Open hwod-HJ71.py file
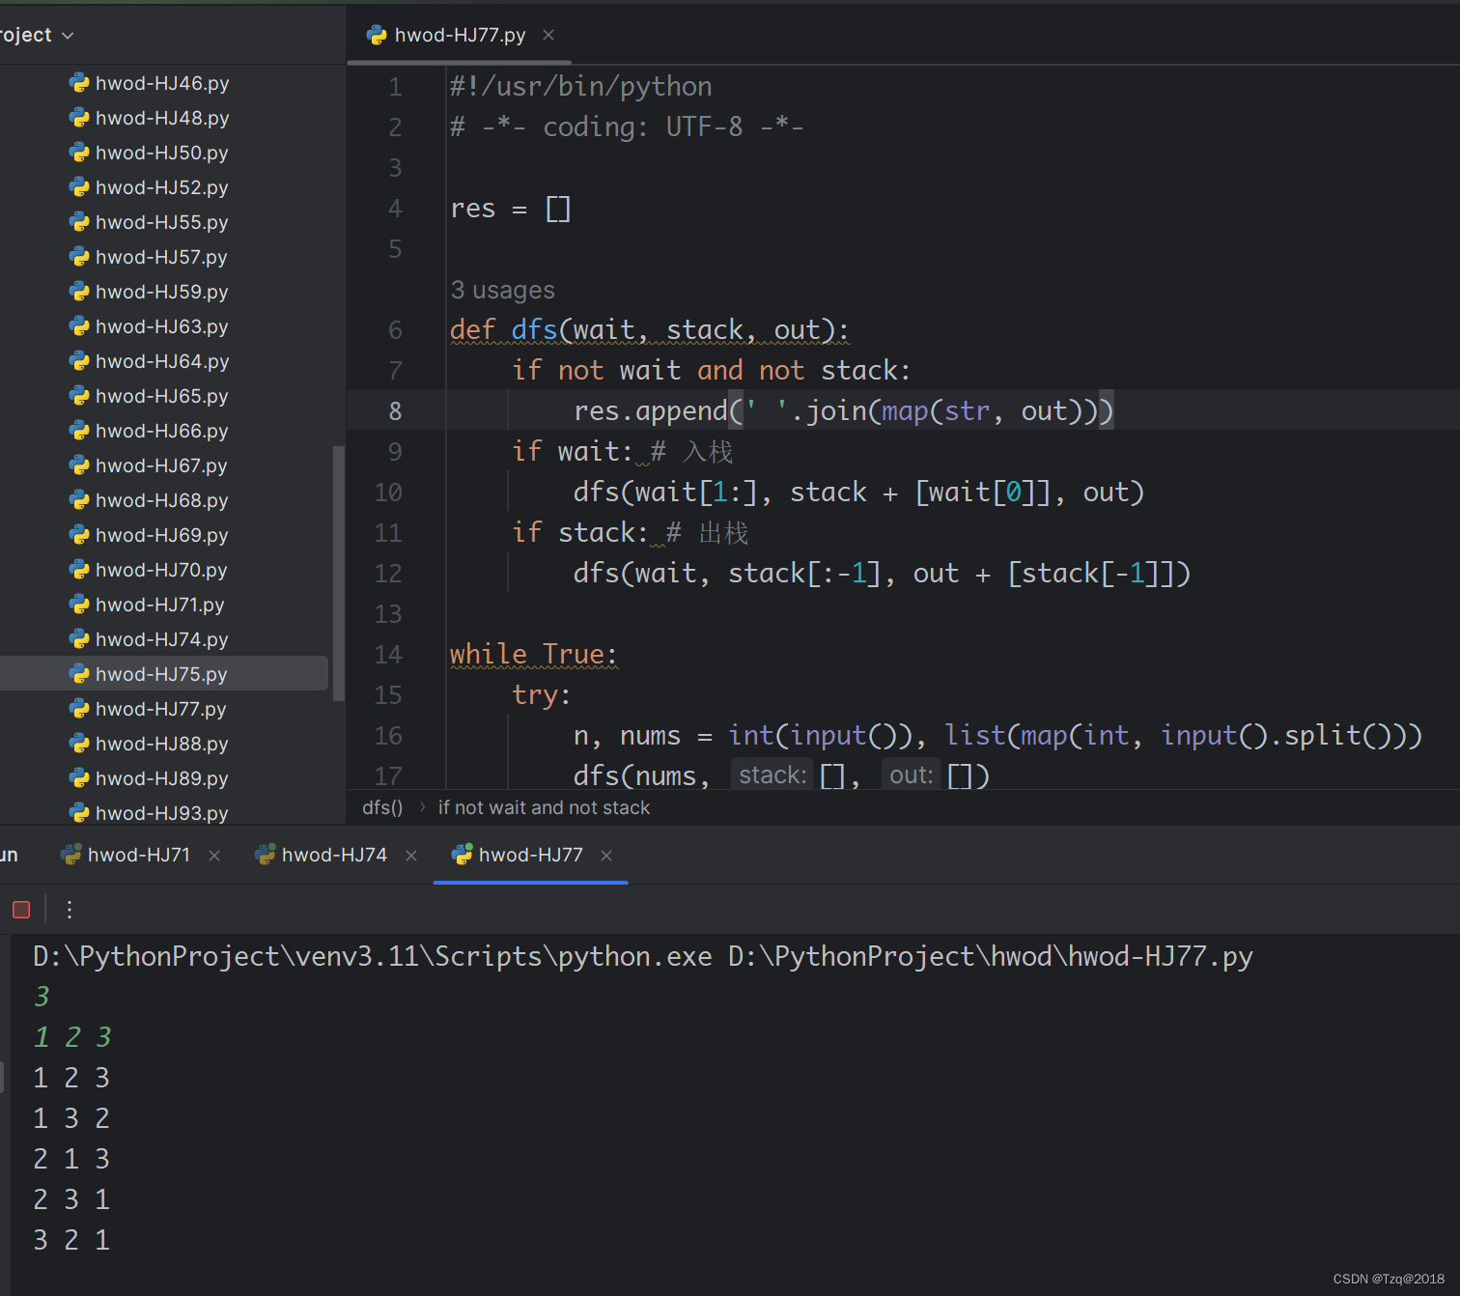The height and width of the screenshot is (1296, 1460). (x=160, y=605)
